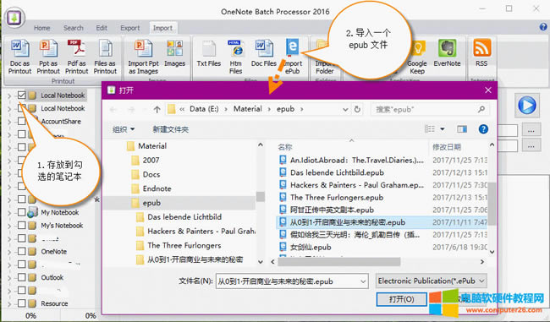Click Ppt as Printout icon
The image size is (550, 322).
click(x=48, y=49)
